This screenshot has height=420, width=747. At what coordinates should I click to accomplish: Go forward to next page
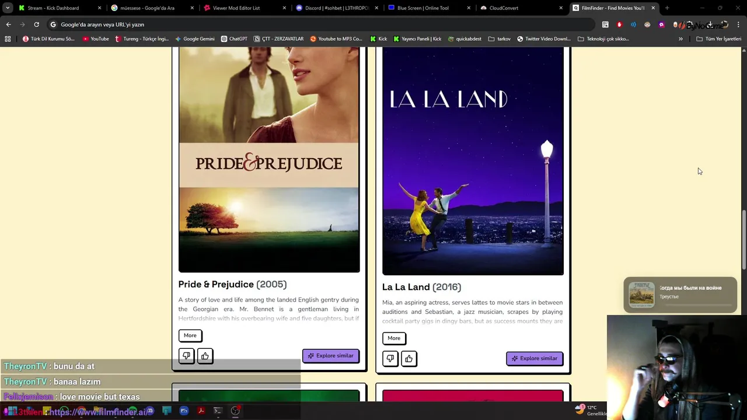pos(22,24)
